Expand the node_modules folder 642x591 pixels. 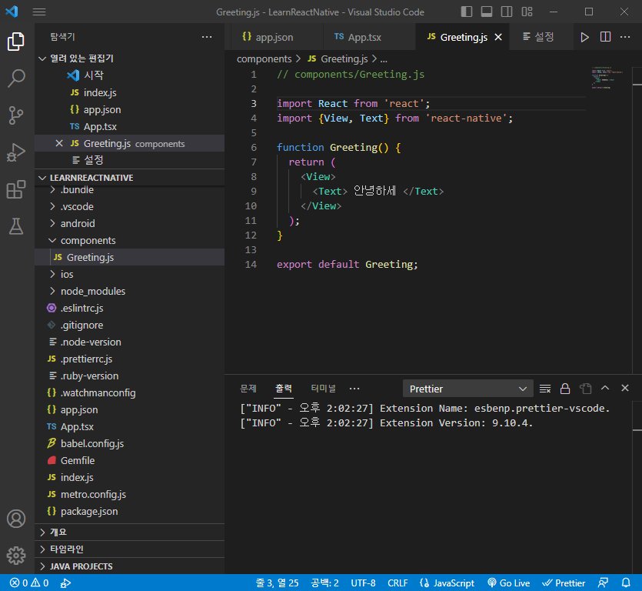coord(129,291)
